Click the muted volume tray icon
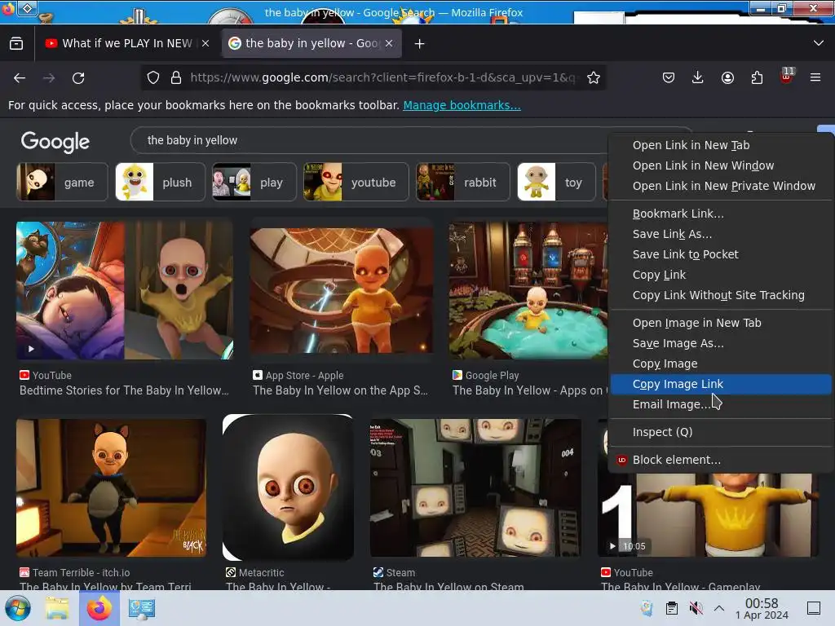Screen dimensions: 835x626 pos(696,608)
